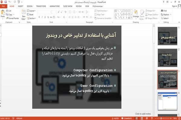Select the Group Policy slide thumbnail

167,58
